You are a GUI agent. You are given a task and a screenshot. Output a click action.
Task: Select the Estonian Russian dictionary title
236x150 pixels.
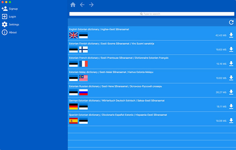pyautogui.click(x=115, y=86)
